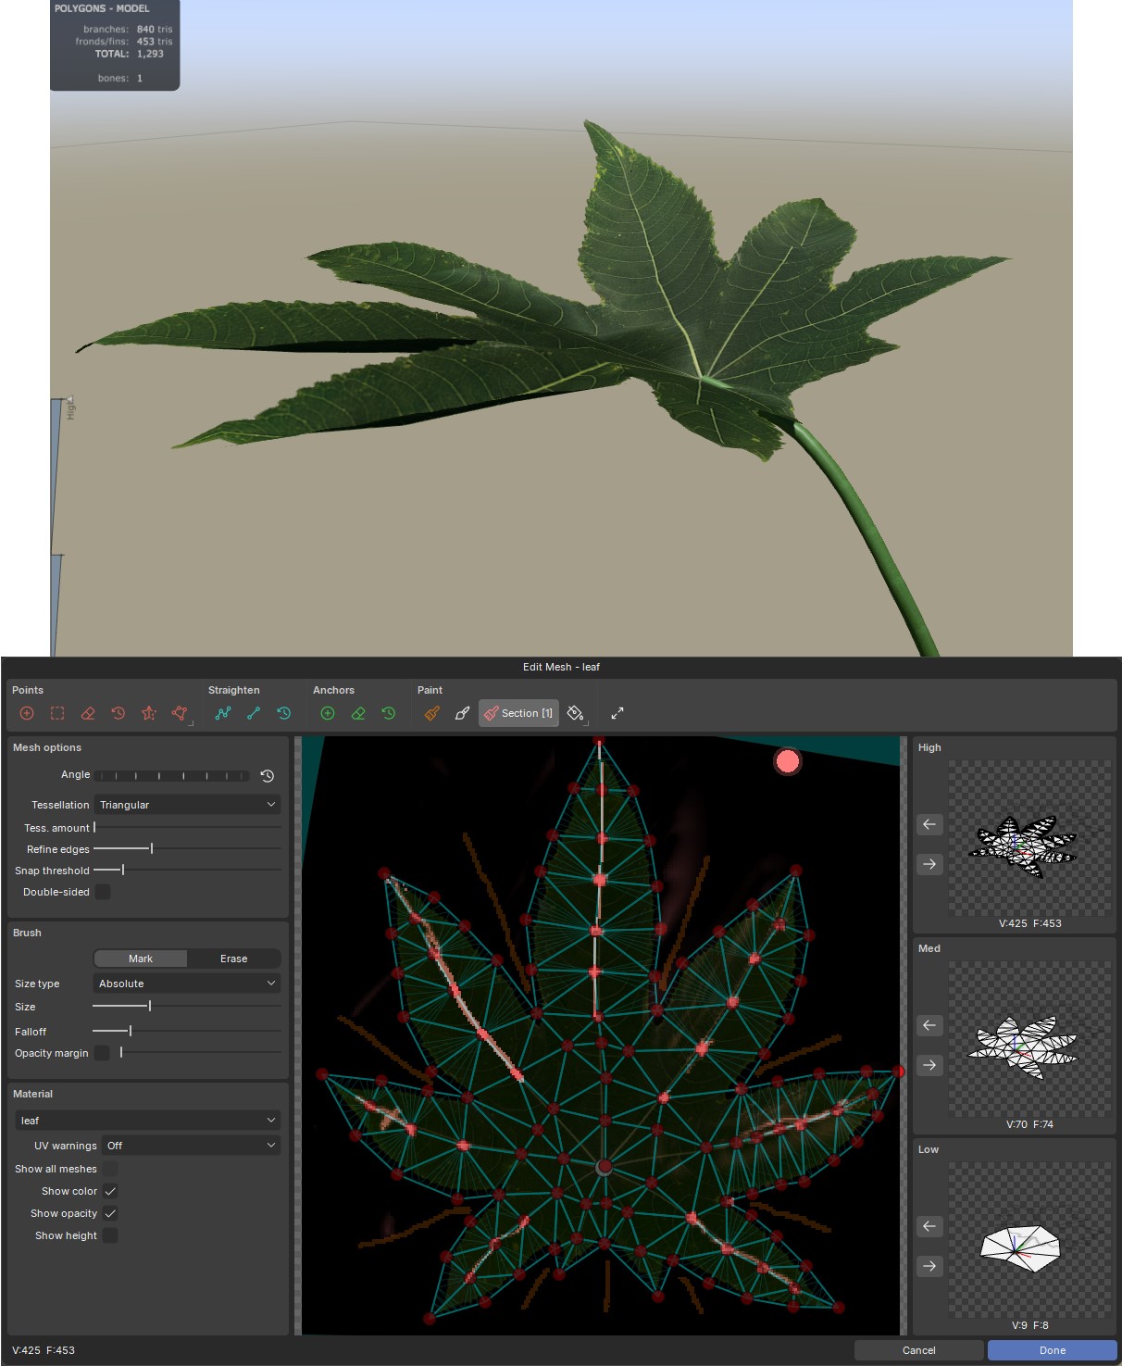Image resolution: width=1122 pixels, height=1366 pixels.
Task: Open the fill bucket paint tool
Action: (575, 713)
